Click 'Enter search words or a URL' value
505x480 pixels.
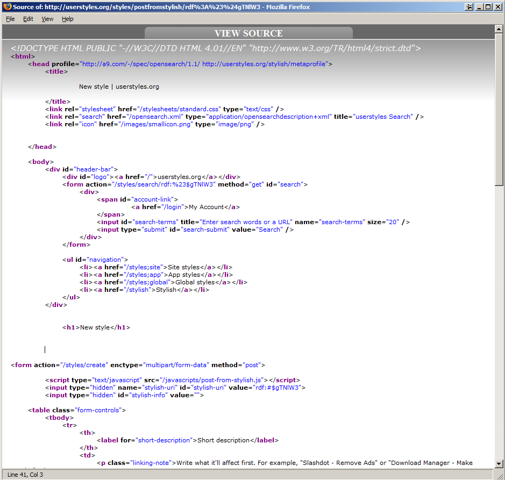tap(246, 222)
